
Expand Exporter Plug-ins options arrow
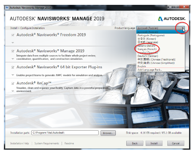pos(13,75)
